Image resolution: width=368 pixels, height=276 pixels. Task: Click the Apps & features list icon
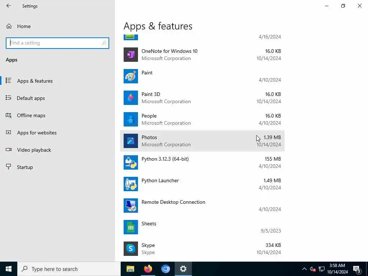pos(9,80)
